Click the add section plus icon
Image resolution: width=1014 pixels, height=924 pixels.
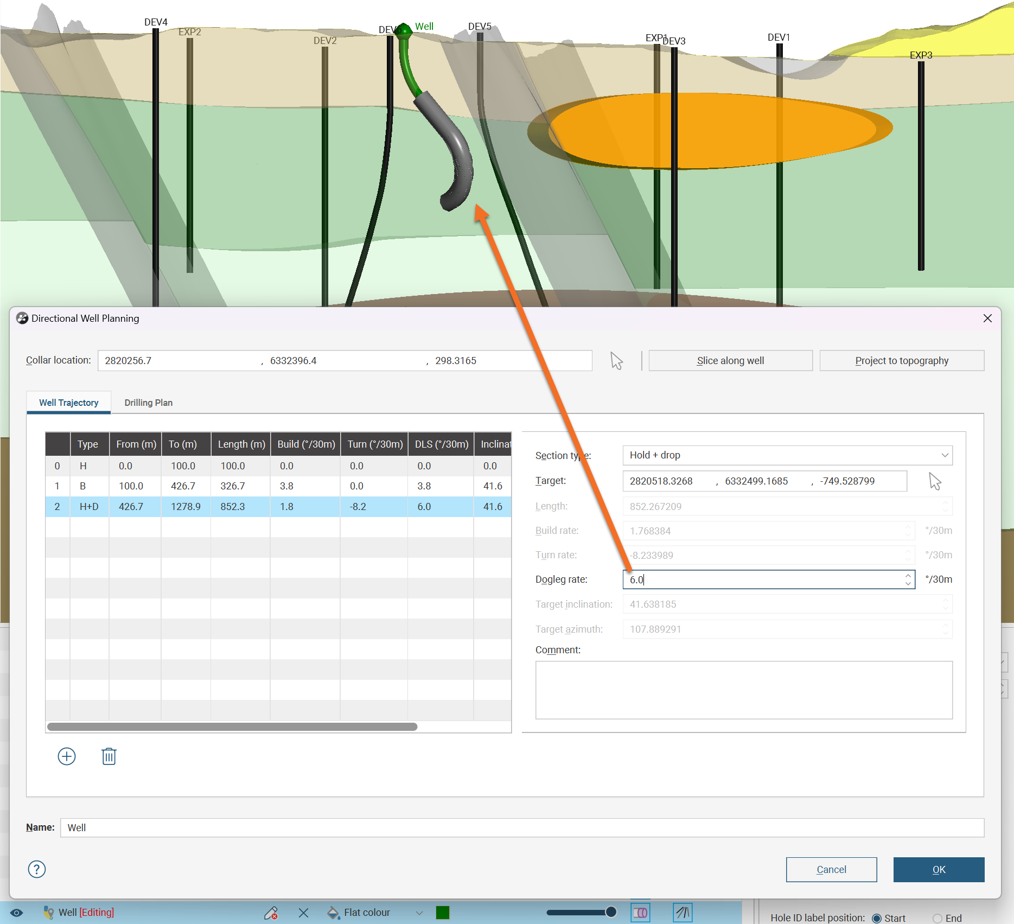[x=67, y=756]
